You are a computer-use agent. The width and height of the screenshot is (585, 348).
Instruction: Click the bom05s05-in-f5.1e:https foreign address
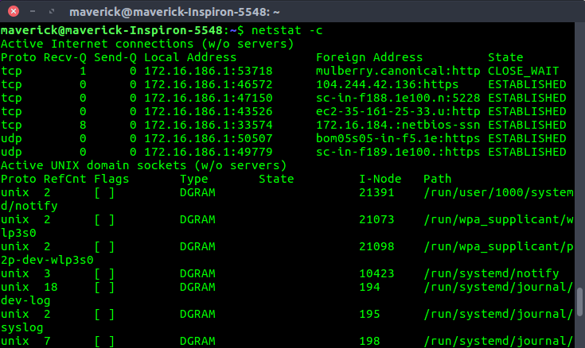point(397,137)
